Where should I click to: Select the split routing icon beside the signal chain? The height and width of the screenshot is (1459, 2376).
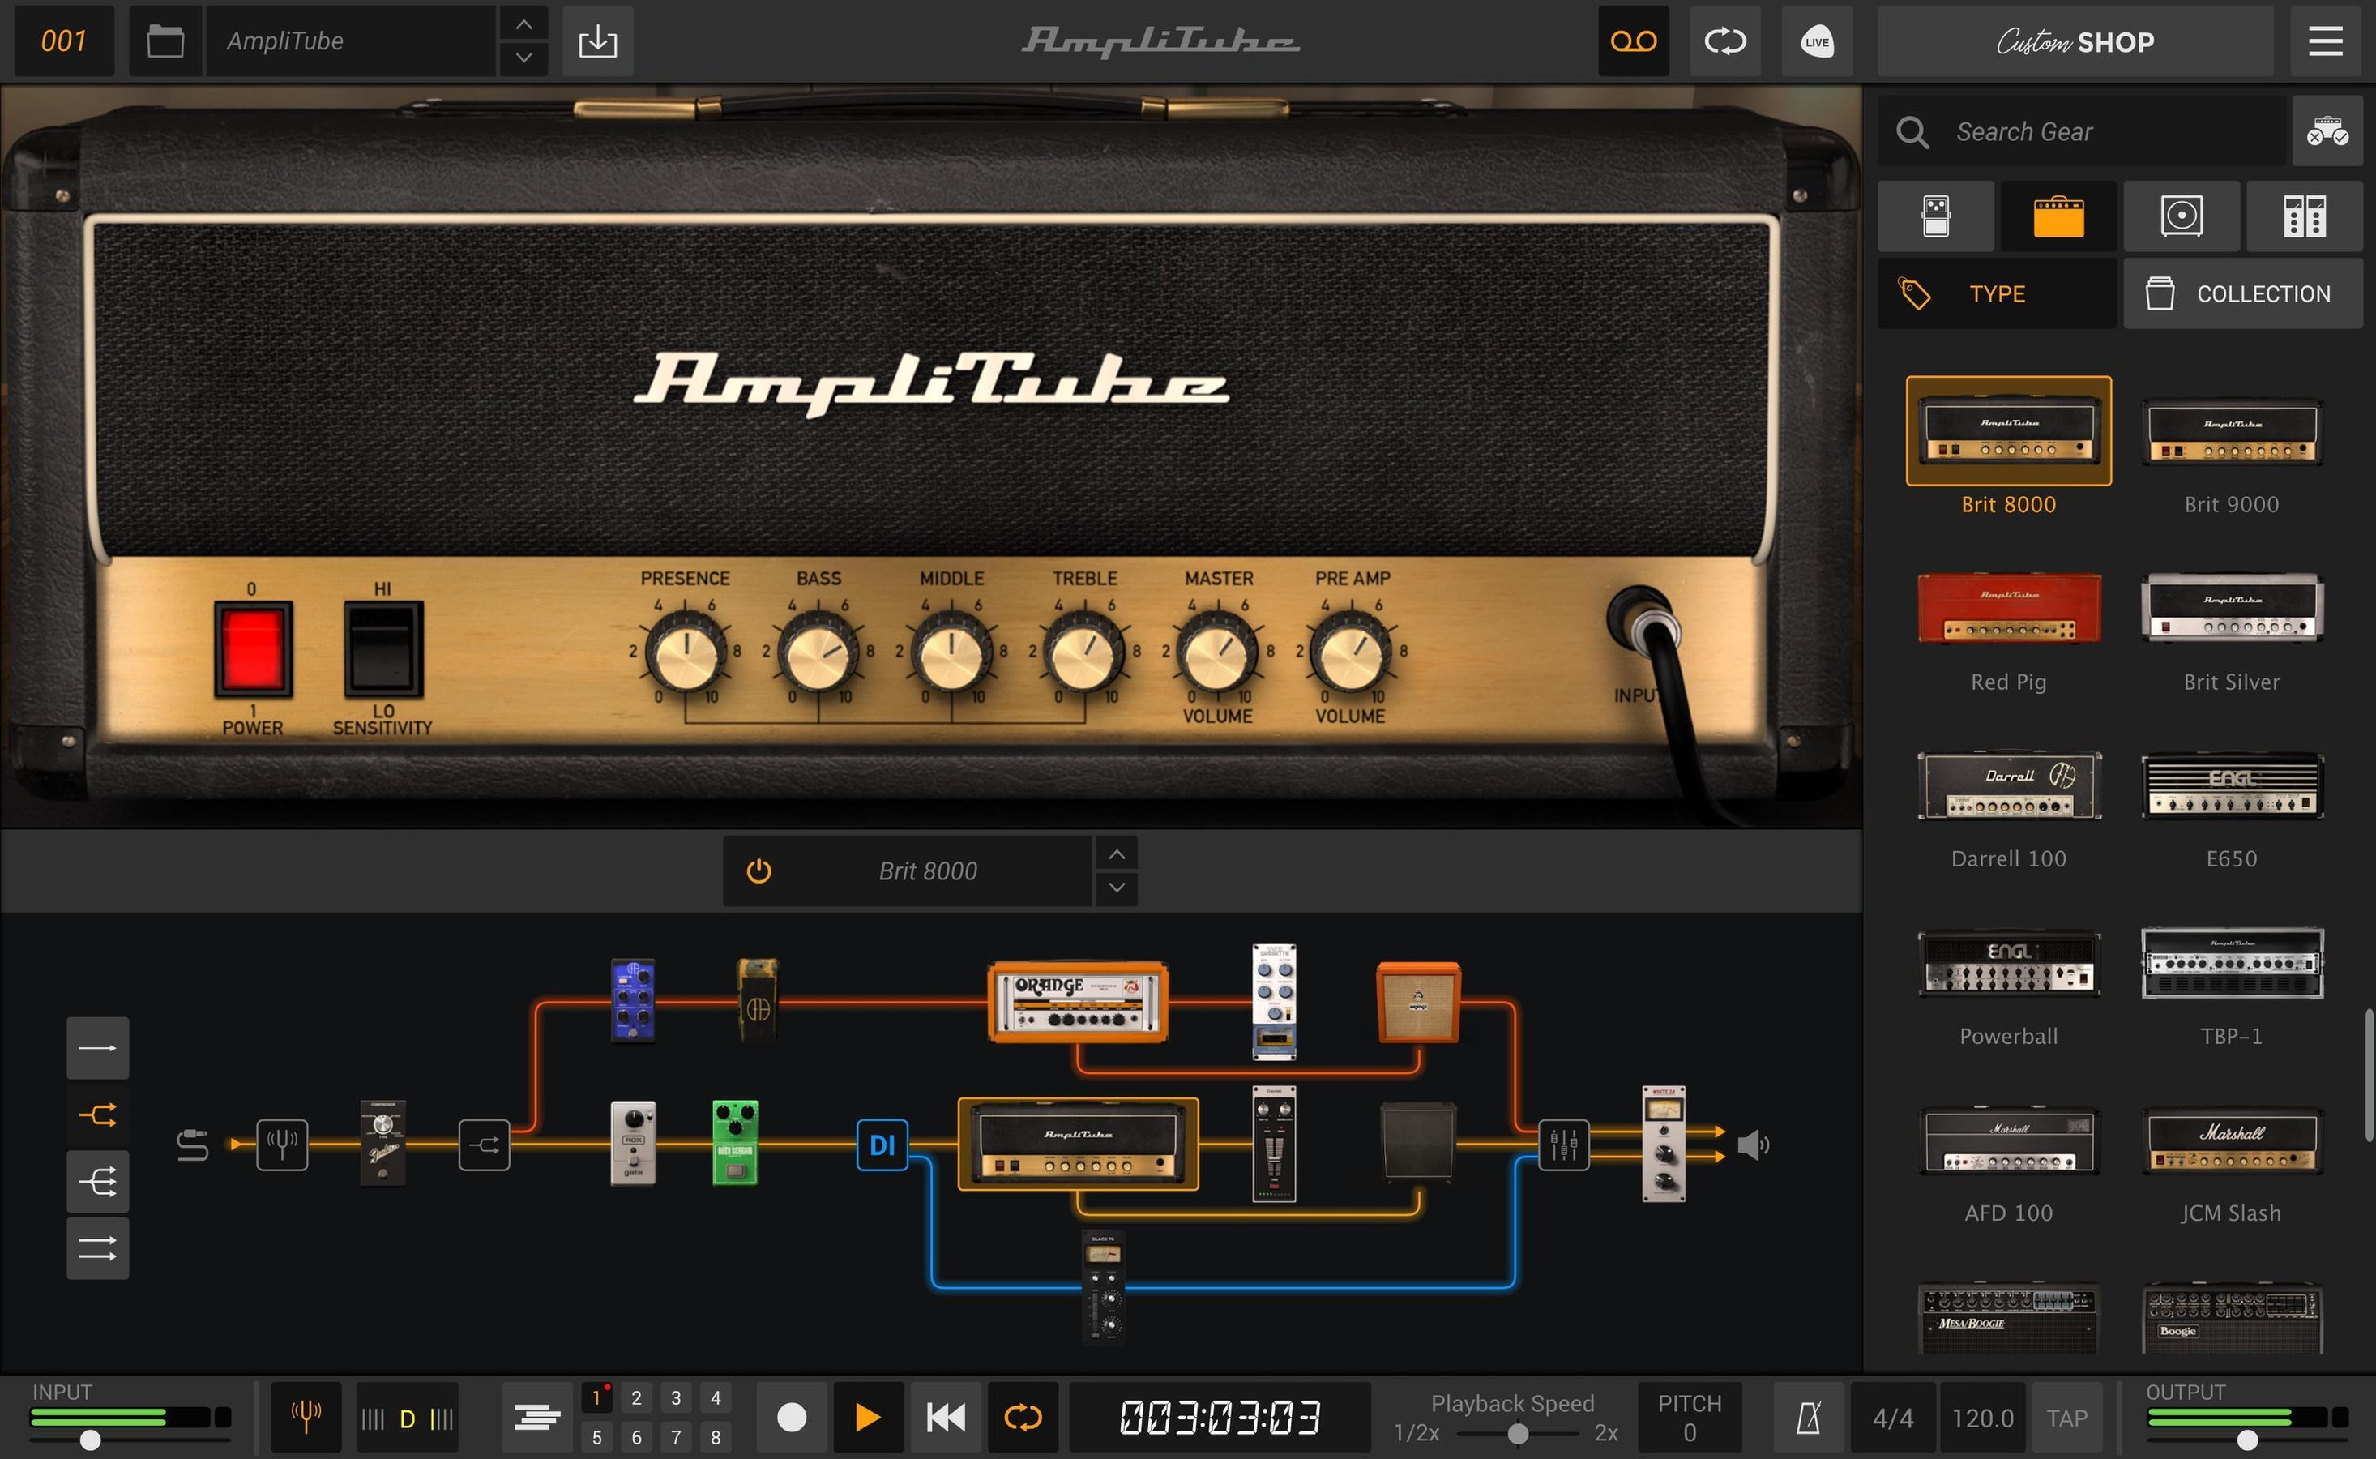coord(96,1115)
